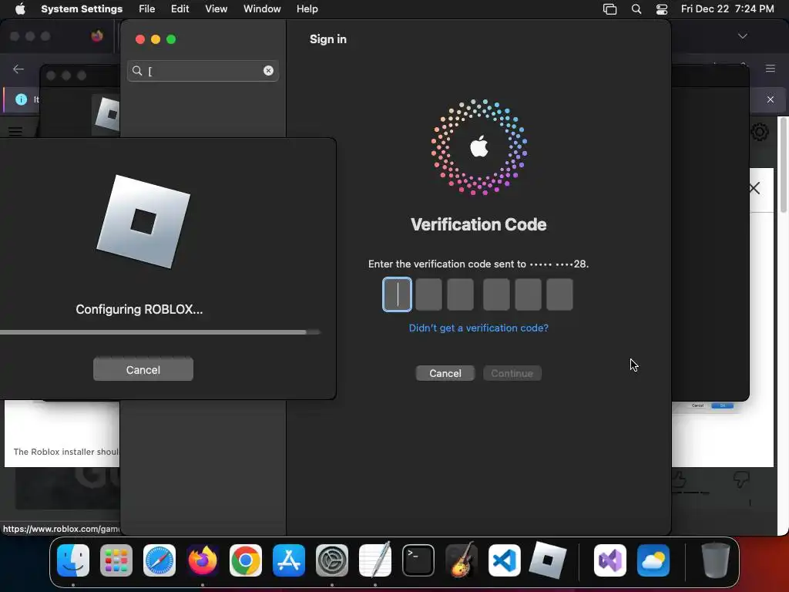Open GarageBand from the Dock

coord(462,560)
